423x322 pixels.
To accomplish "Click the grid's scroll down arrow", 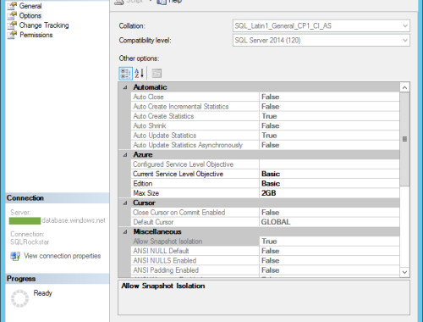I will (404, 272).
